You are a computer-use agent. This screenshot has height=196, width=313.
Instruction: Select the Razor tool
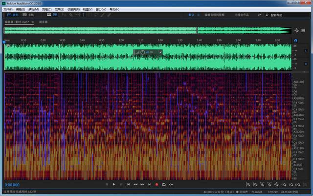(70, 15)
